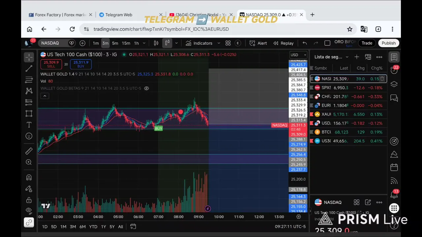Open the emoji icons tool

click(29, 136)
